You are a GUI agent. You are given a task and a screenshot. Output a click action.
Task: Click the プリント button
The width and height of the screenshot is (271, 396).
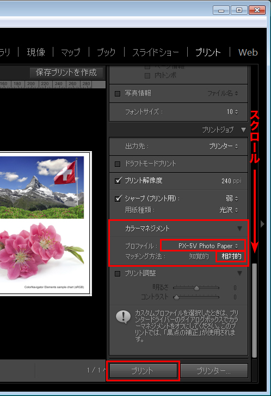(x=143, y=371)
